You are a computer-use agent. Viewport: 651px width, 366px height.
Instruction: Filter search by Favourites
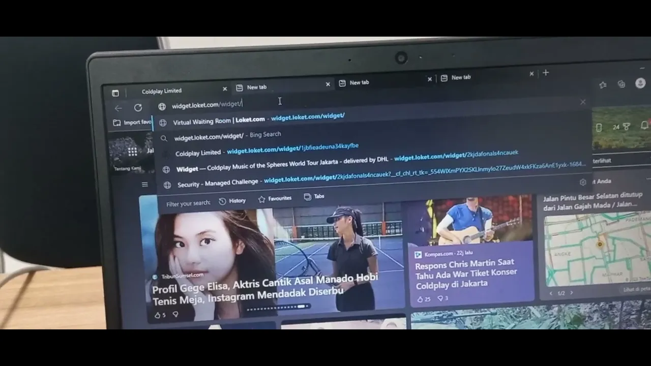[275, 199]
